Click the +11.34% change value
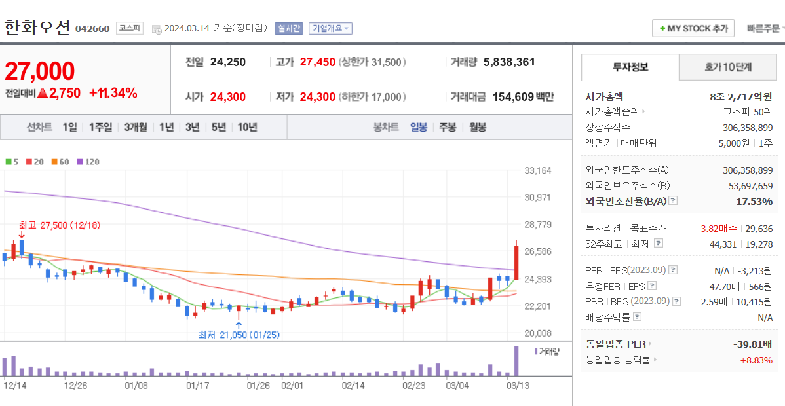Screen dimensions: 785x406 (x=113, y=92)
